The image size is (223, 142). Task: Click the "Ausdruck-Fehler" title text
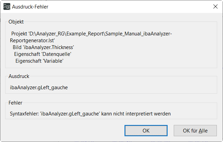pos(31,7)
